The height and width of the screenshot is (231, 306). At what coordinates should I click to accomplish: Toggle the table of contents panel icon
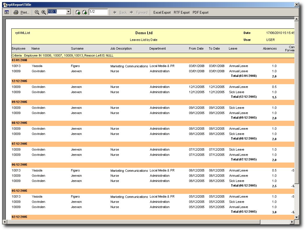point(7,12)
